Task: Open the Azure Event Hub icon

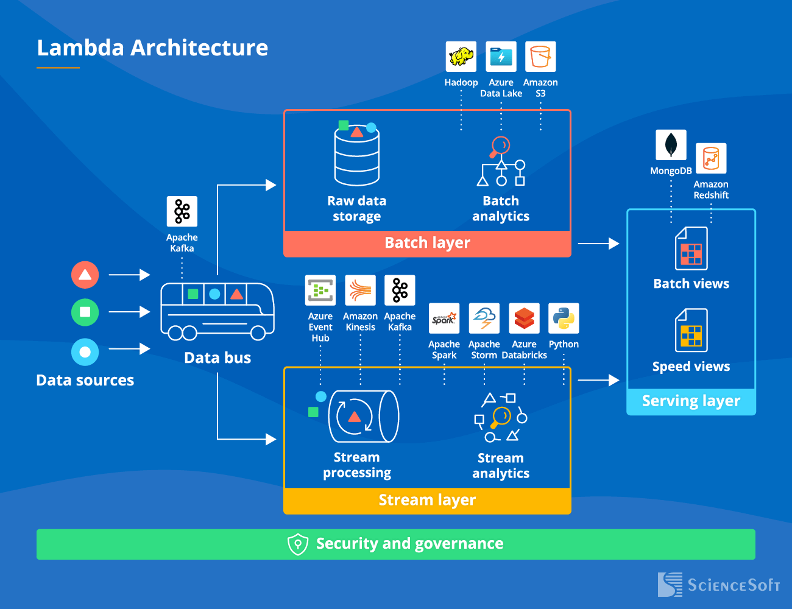Action: pos(320,290)
